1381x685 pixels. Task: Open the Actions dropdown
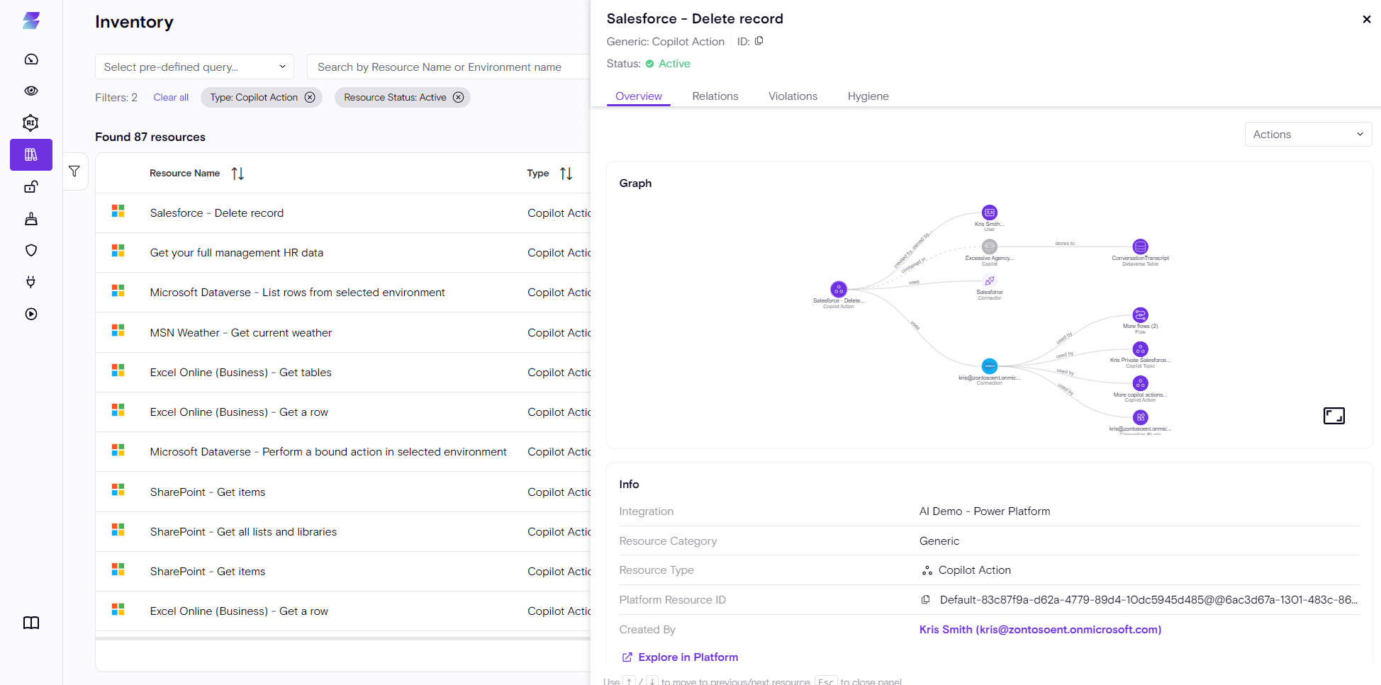[1308, 135]
